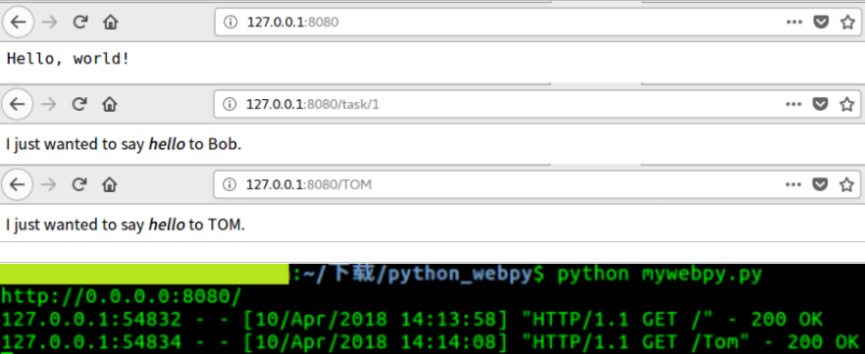
Task: Go back in the 8080/task/1 browser window
Action: pyautogui.click(x=18, y=104)
